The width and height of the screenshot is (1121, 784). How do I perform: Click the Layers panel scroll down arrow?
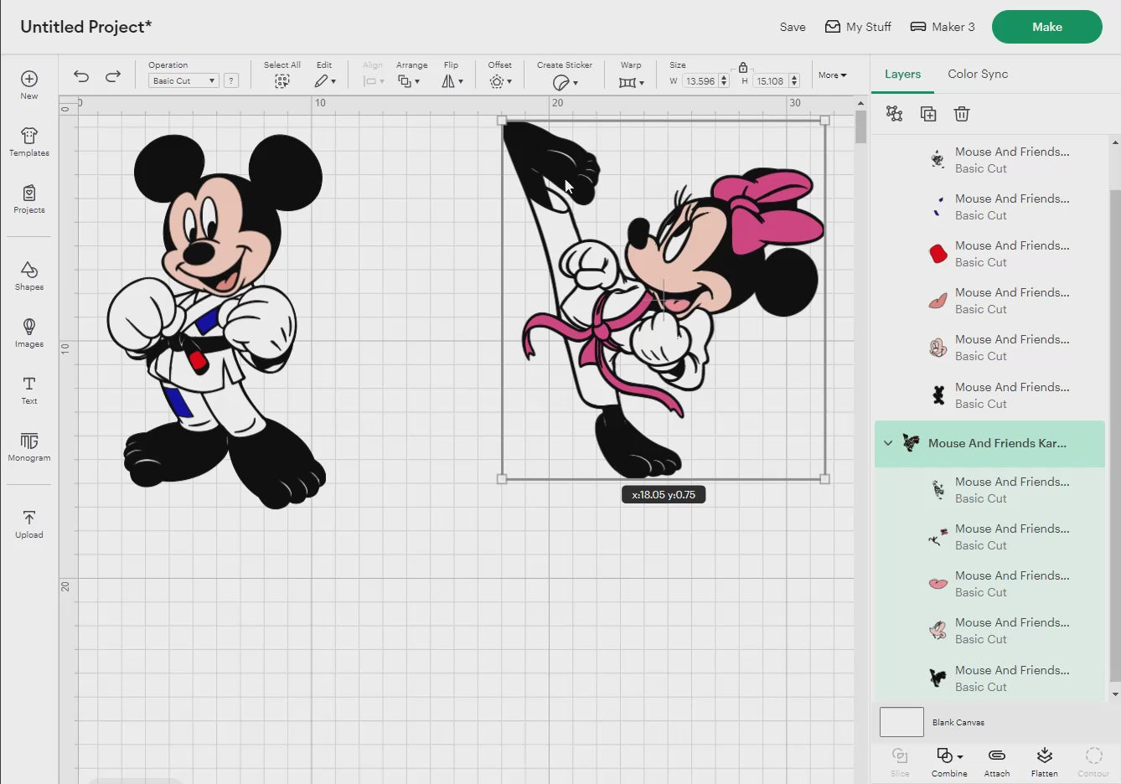[x=1114, y=694]
